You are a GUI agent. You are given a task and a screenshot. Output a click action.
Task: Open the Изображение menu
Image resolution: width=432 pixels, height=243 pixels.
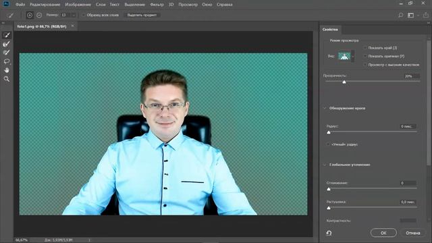(x=78, y=5)
